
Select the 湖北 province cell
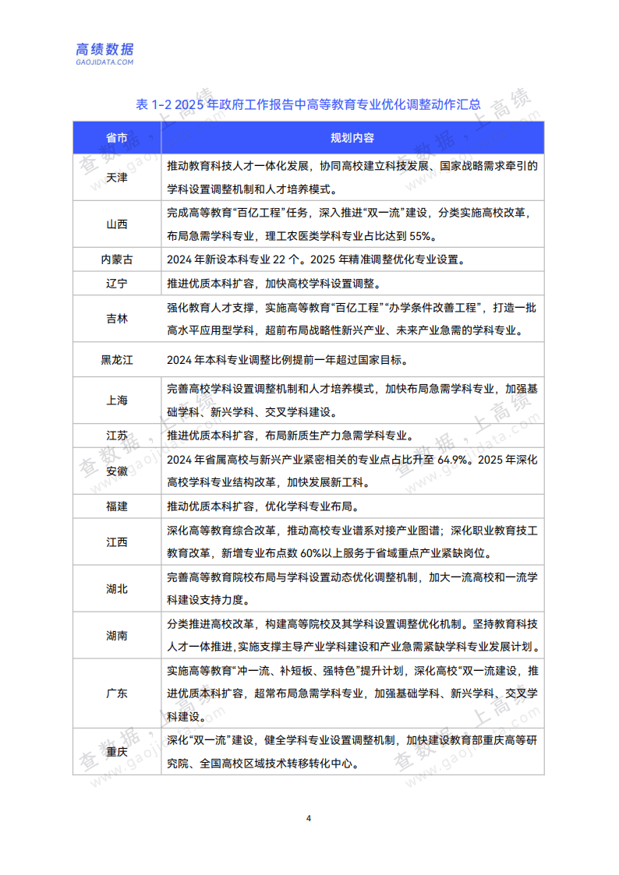click(117, 589)
